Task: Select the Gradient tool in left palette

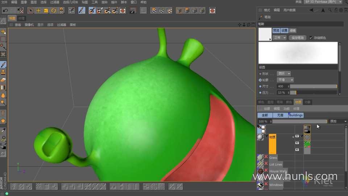Action: click(x=3, y=87)
